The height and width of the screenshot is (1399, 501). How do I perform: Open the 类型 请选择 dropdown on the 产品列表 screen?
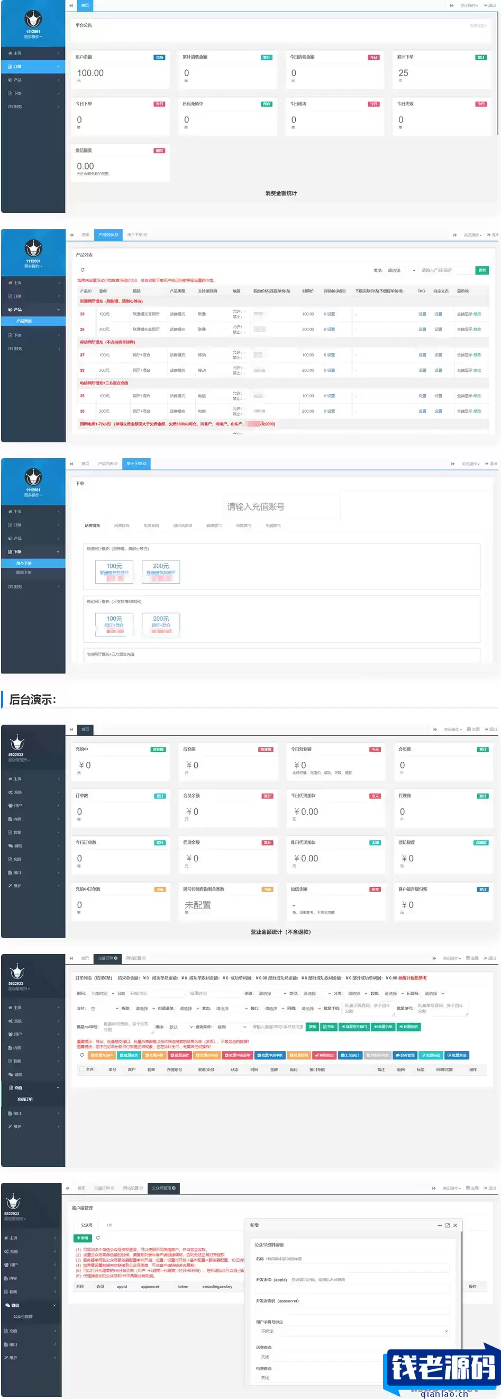[x=400, y=270]
